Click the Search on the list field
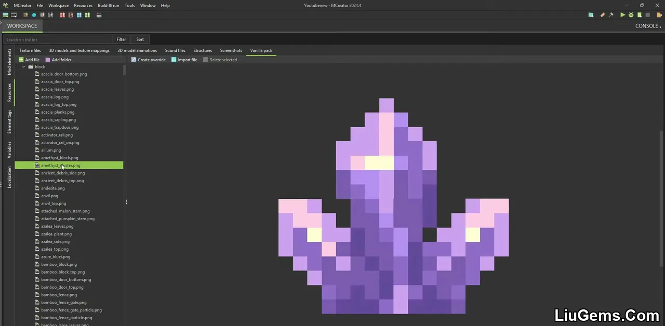665x326 pixels. [x=58, y=39]
